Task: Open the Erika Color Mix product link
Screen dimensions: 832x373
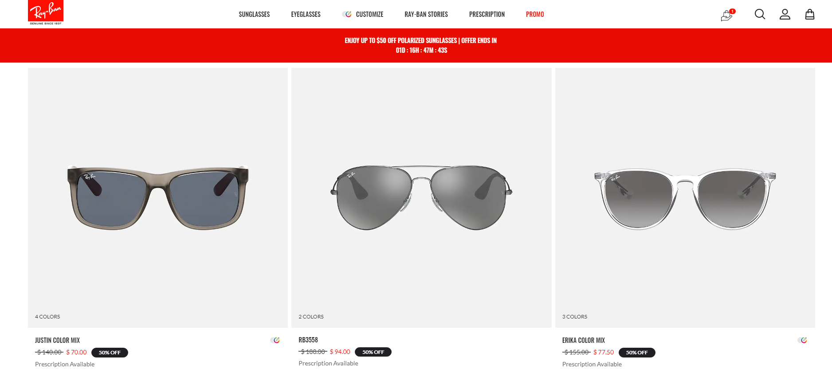Action: tap(583, 340)
